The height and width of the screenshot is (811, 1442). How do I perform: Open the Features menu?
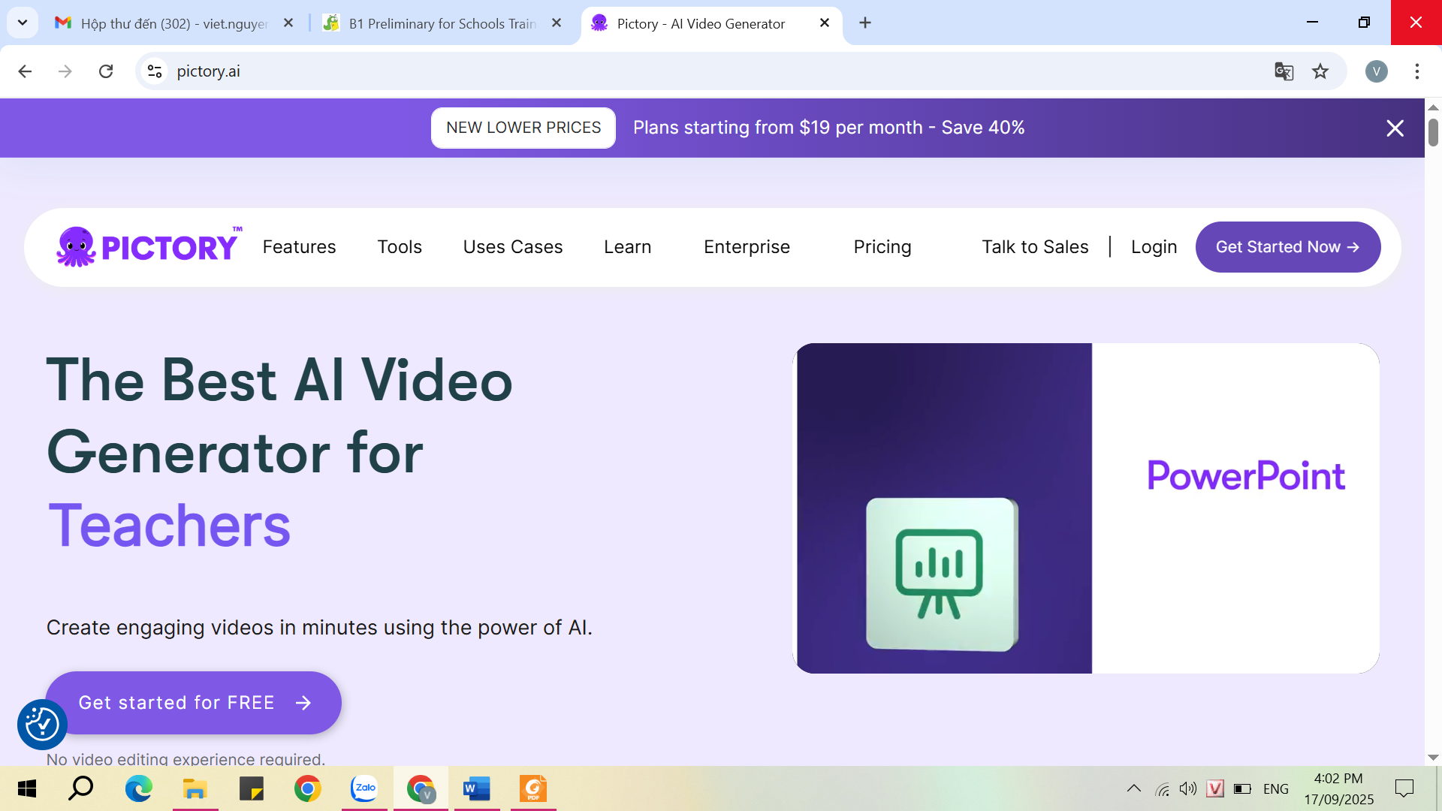click(299, 247)
